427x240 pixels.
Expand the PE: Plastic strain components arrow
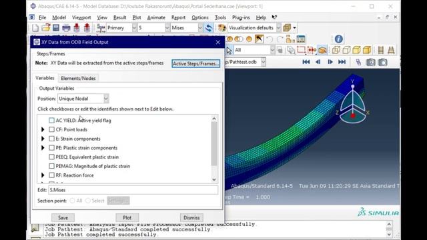(x=43, y=148)
